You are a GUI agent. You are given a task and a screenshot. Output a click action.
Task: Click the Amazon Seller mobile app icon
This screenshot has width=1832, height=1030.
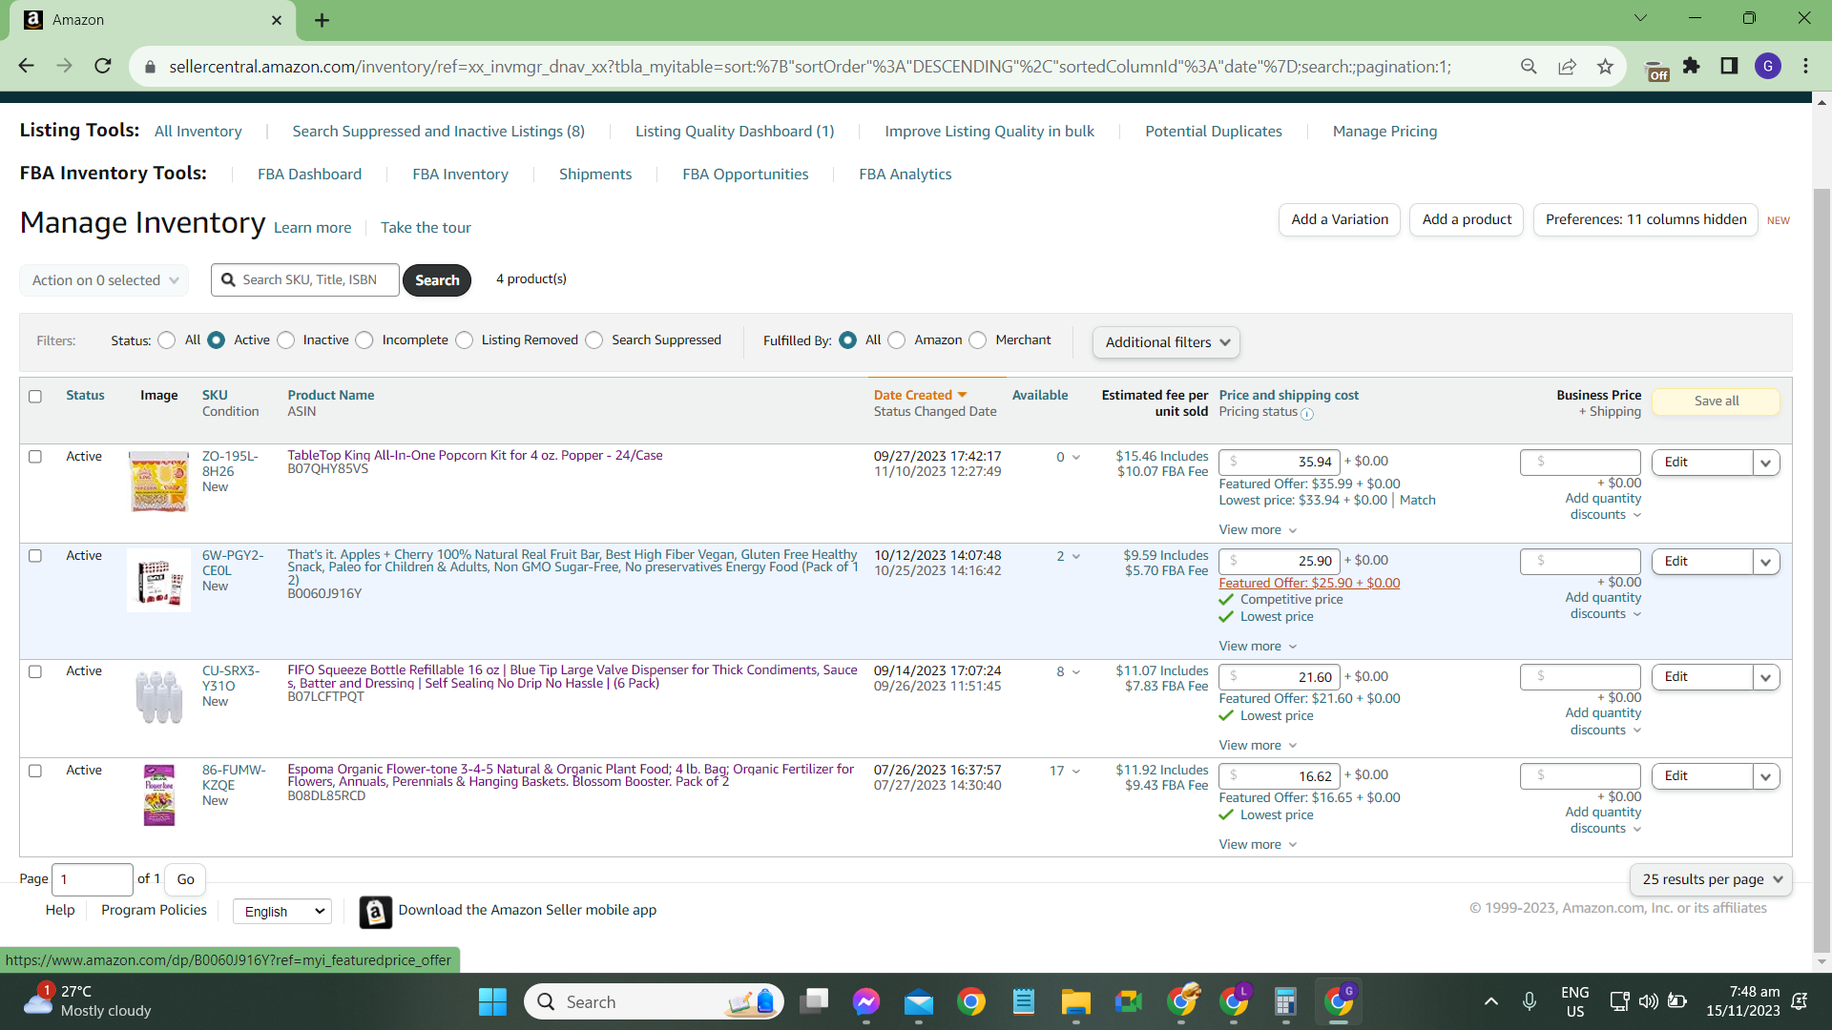pos(375,912)
